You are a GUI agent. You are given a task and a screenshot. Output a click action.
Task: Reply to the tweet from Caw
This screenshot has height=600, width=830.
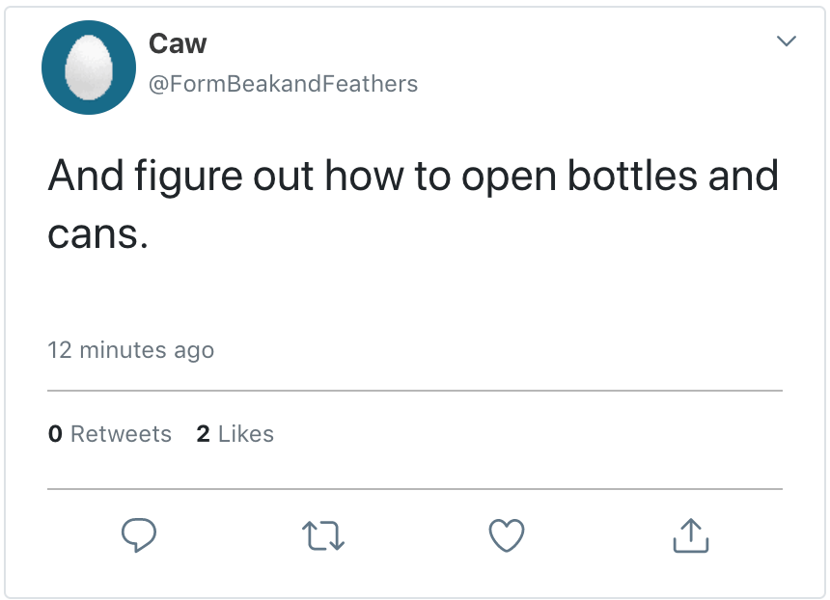pyautogui.click(x=139, y=534)
